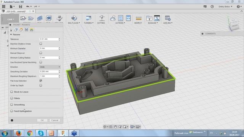Click the Multi-Axis toolpath icon
This screenshot has width=244, height=137.
click(74, 18)
